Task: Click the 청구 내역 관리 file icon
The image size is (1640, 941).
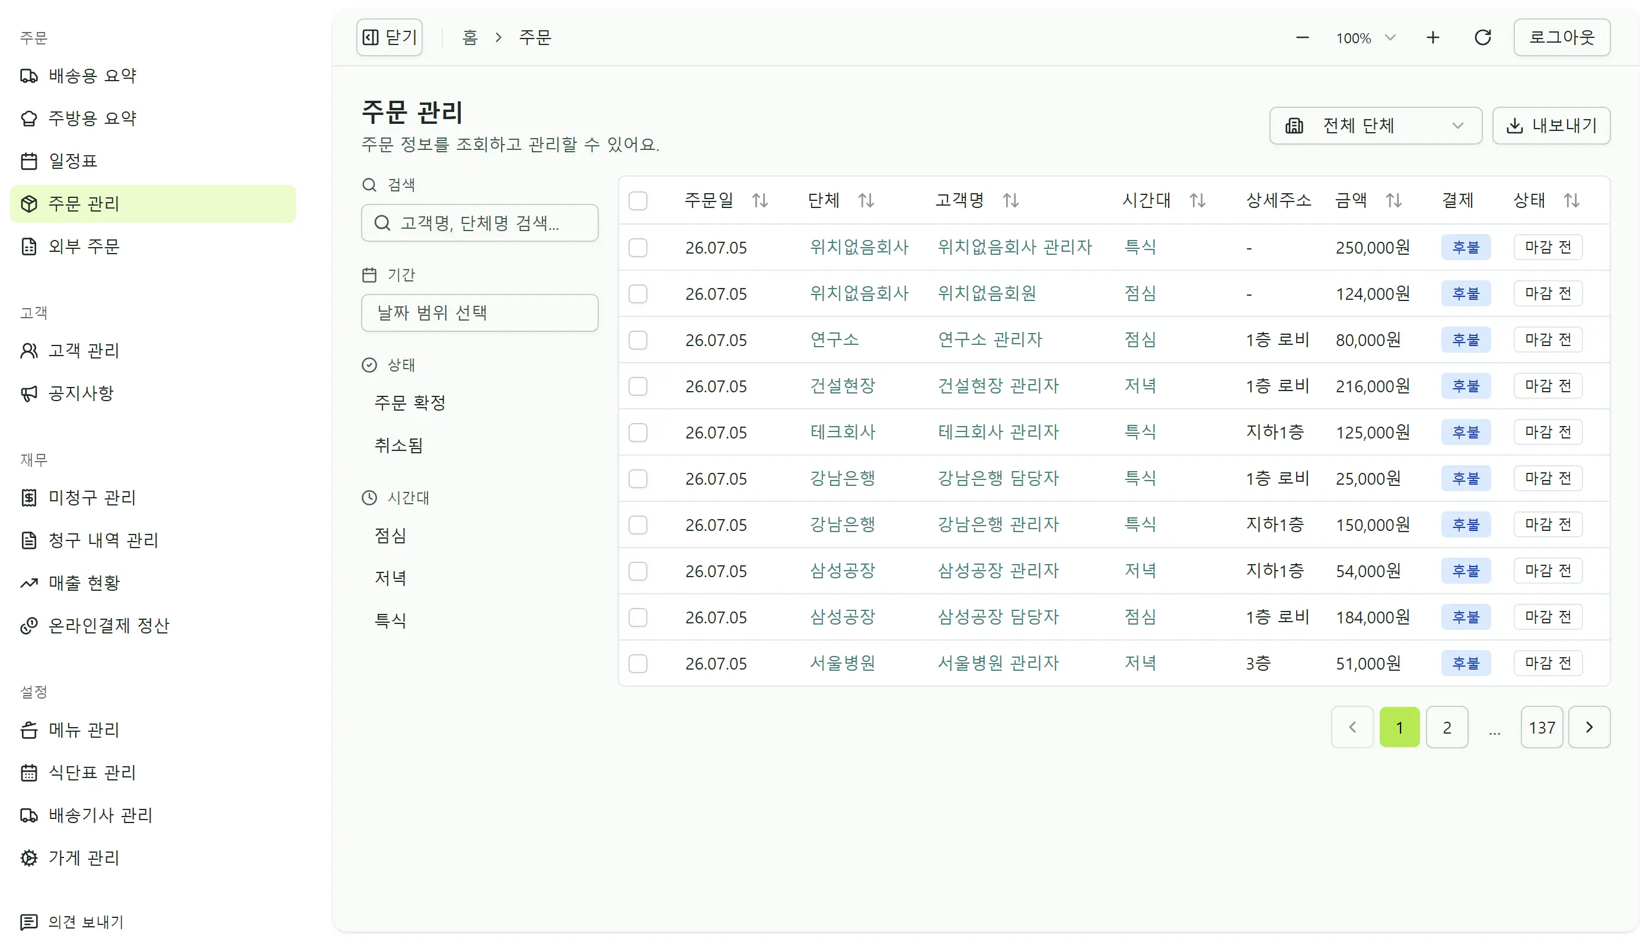Action: point(29,540)
